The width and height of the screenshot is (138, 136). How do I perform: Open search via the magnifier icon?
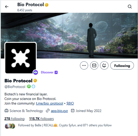(130, 6)
